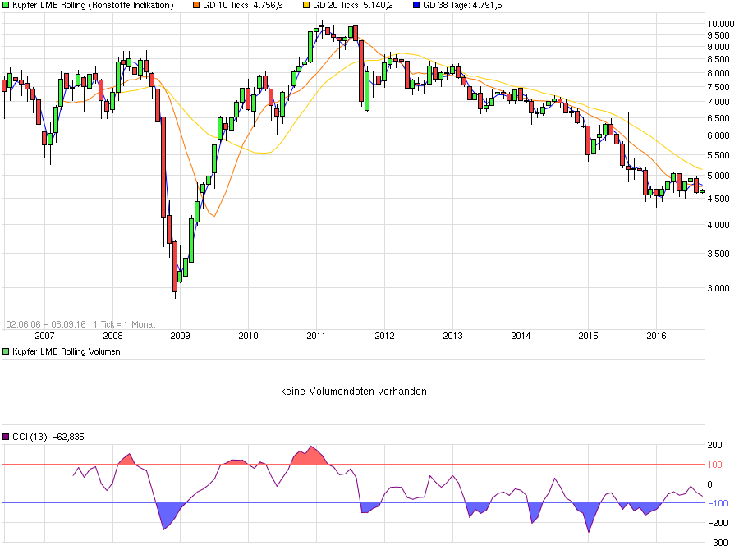Click the 9.000 price axis label
The image size is (739, 550).
click(x=718, y=47)
